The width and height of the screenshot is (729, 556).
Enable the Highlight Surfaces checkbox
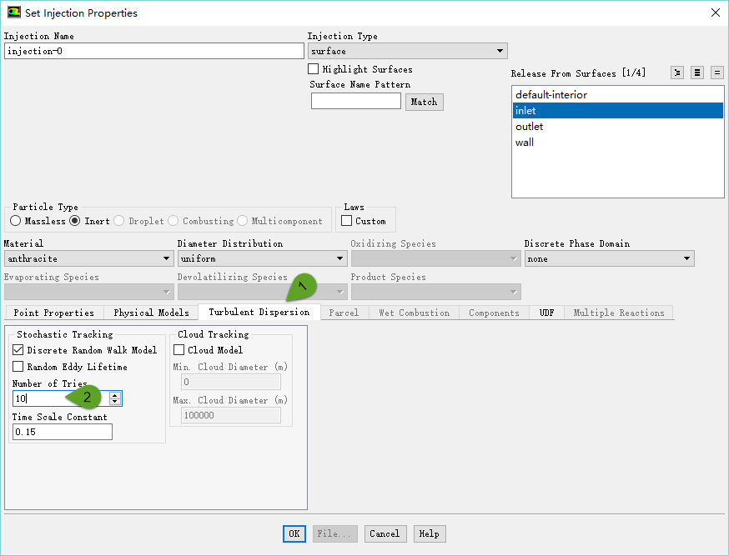point(314,69)
